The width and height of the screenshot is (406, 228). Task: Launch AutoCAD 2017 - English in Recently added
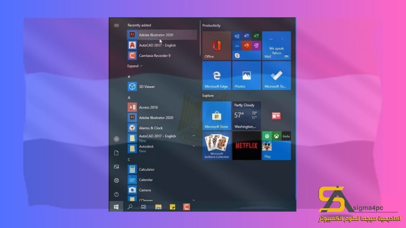pyautogui.click(x=162, y=45)
